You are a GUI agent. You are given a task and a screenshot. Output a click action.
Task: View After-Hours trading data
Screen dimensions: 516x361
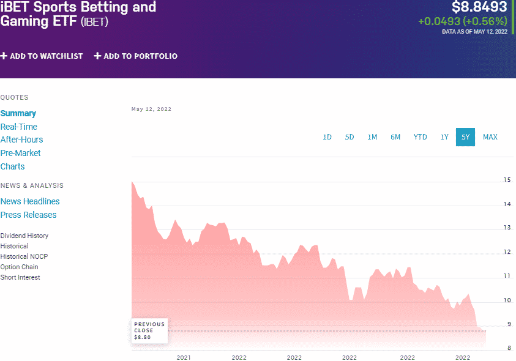tap(21, 140)
